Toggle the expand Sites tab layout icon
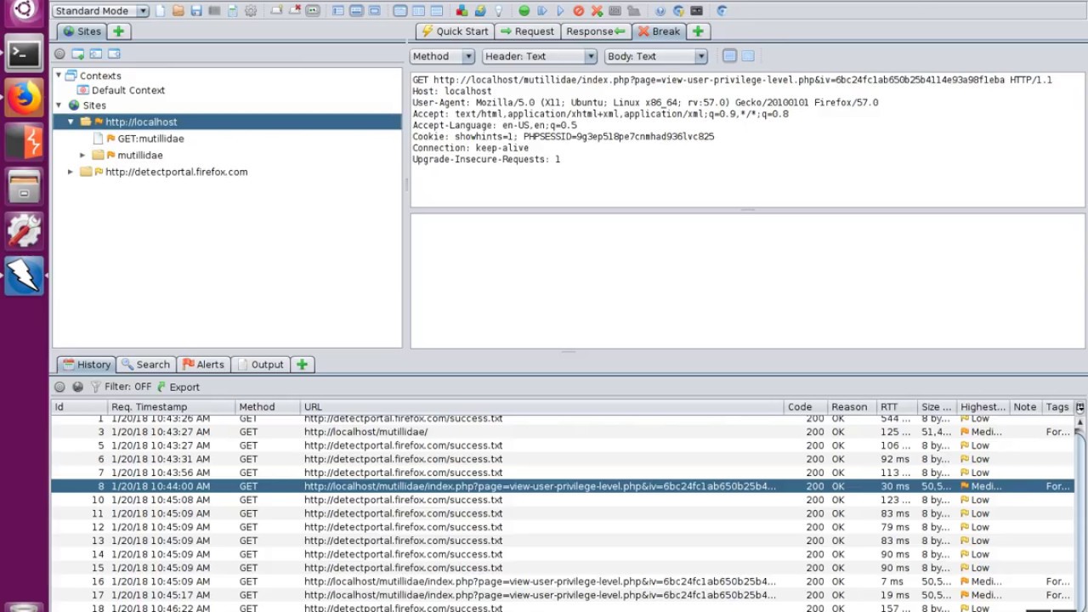This screenshot has height=612, width=1088. [337, 11]
